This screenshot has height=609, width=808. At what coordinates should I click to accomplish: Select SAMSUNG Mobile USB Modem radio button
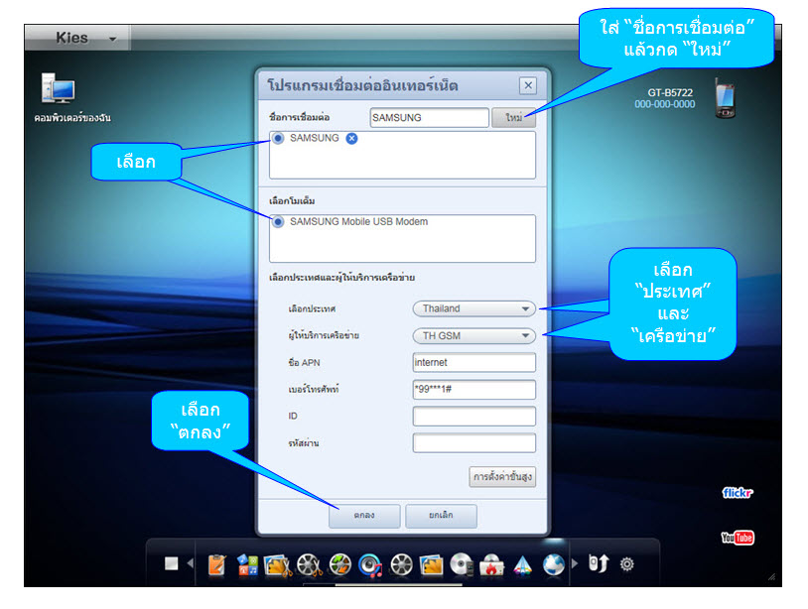pyautogui.click(x=278, y=222)
